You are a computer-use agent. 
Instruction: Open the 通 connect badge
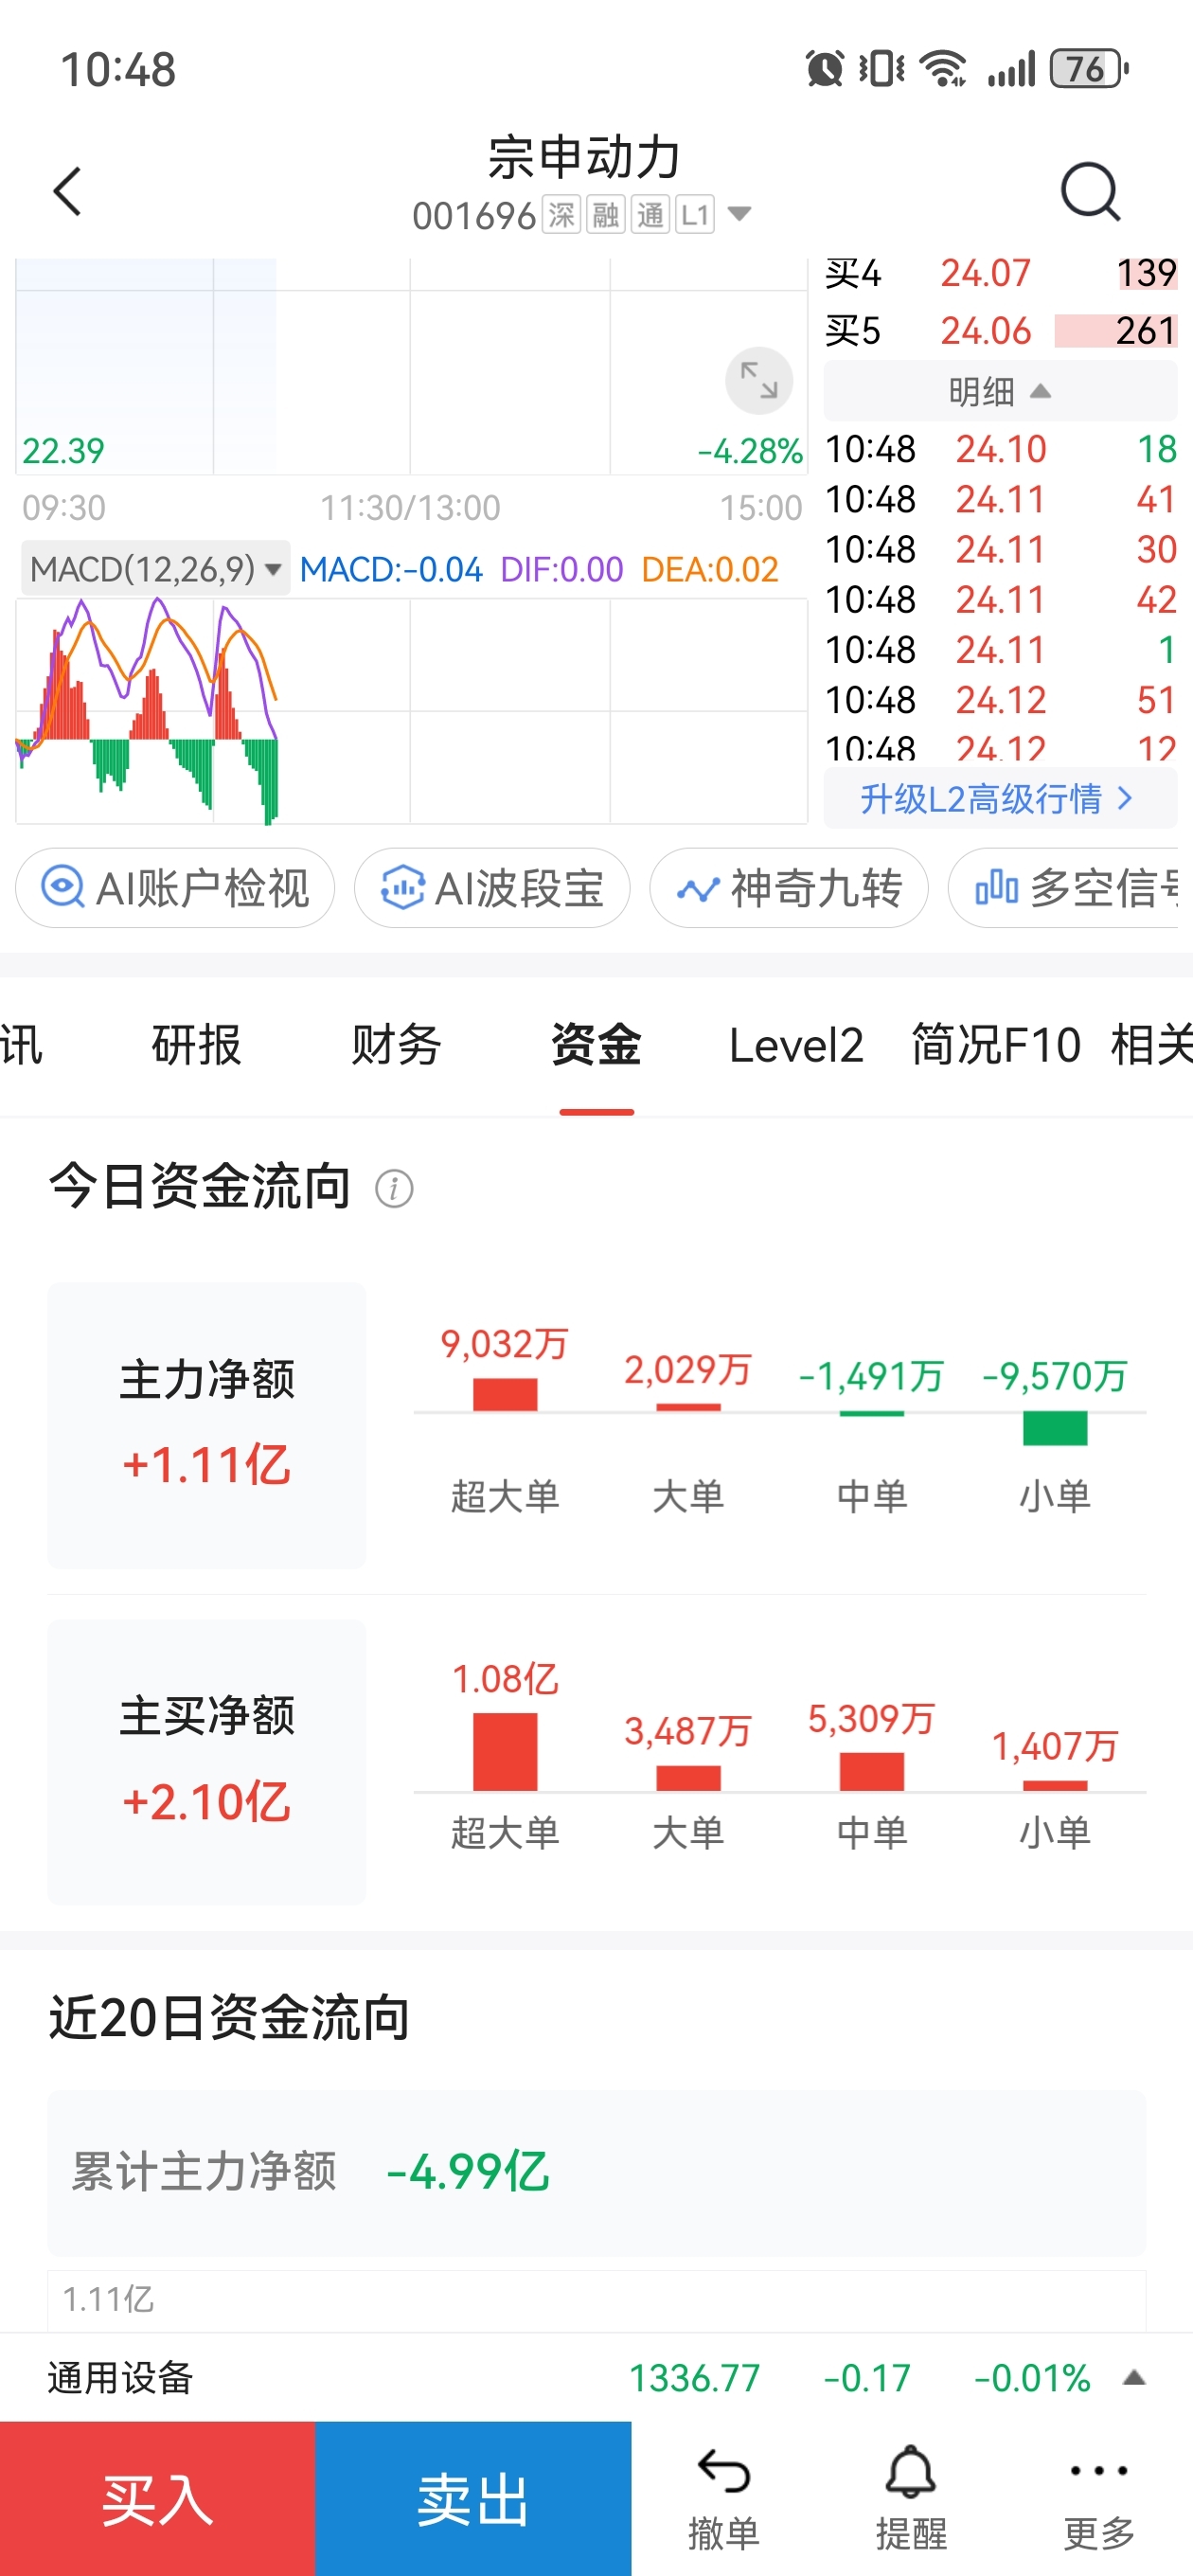coord(650,215)
